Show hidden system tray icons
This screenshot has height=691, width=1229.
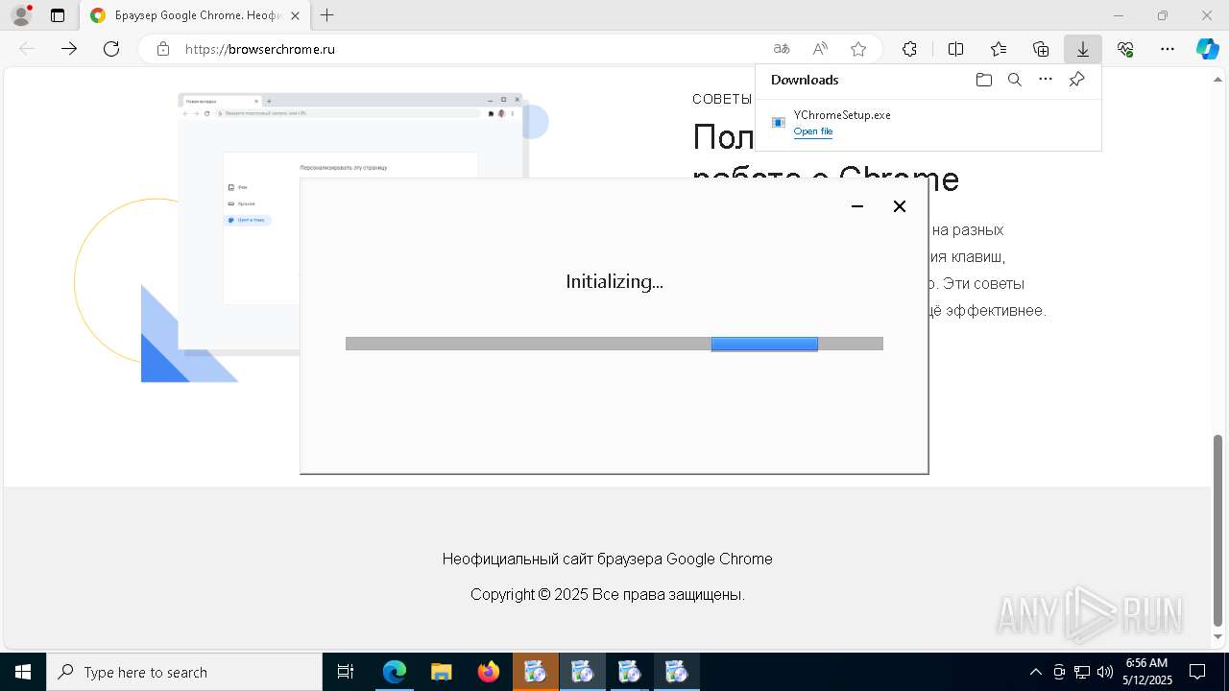tap(1035, 672)
